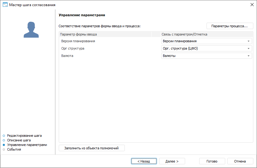Image resolution: width=257 pixels, height=168 pixels.
Task: Open the 'Валюты' dropdown list
Action: tap(248, 56)
